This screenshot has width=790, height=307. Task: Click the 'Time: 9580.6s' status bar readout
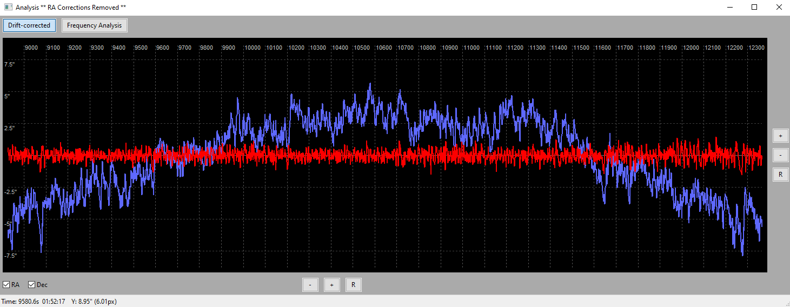click(20, 302)
